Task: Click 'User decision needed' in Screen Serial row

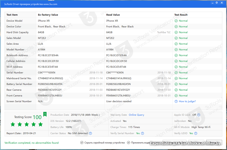Action: pyautogui.click(x=119, y=101)
